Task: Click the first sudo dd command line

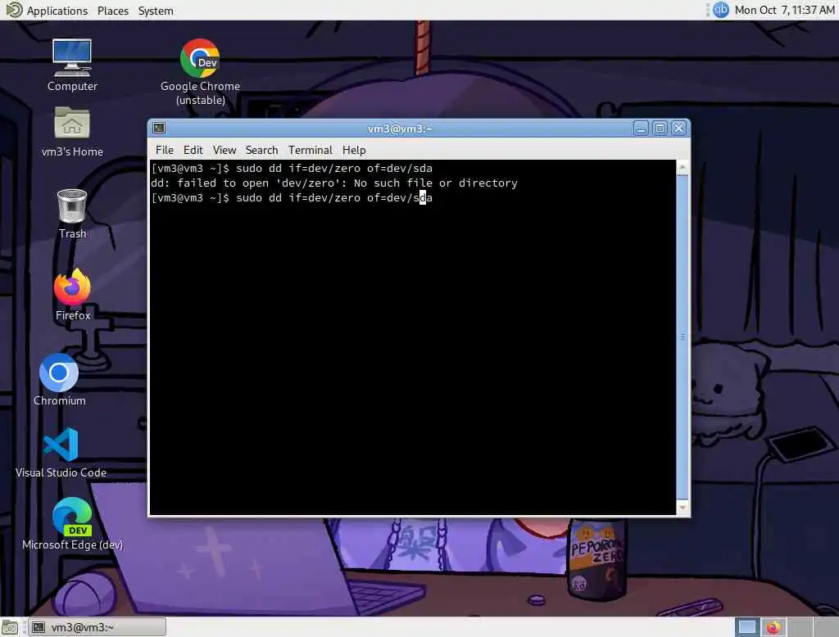Action: coord(292,168)
